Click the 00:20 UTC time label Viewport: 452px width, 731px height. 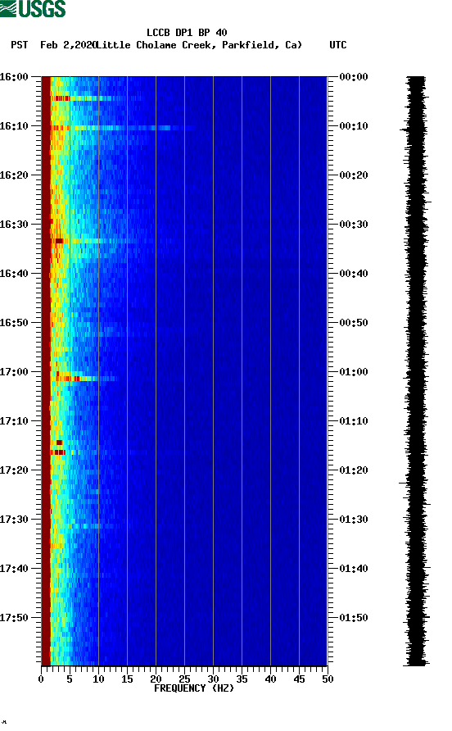coord(354,175)
